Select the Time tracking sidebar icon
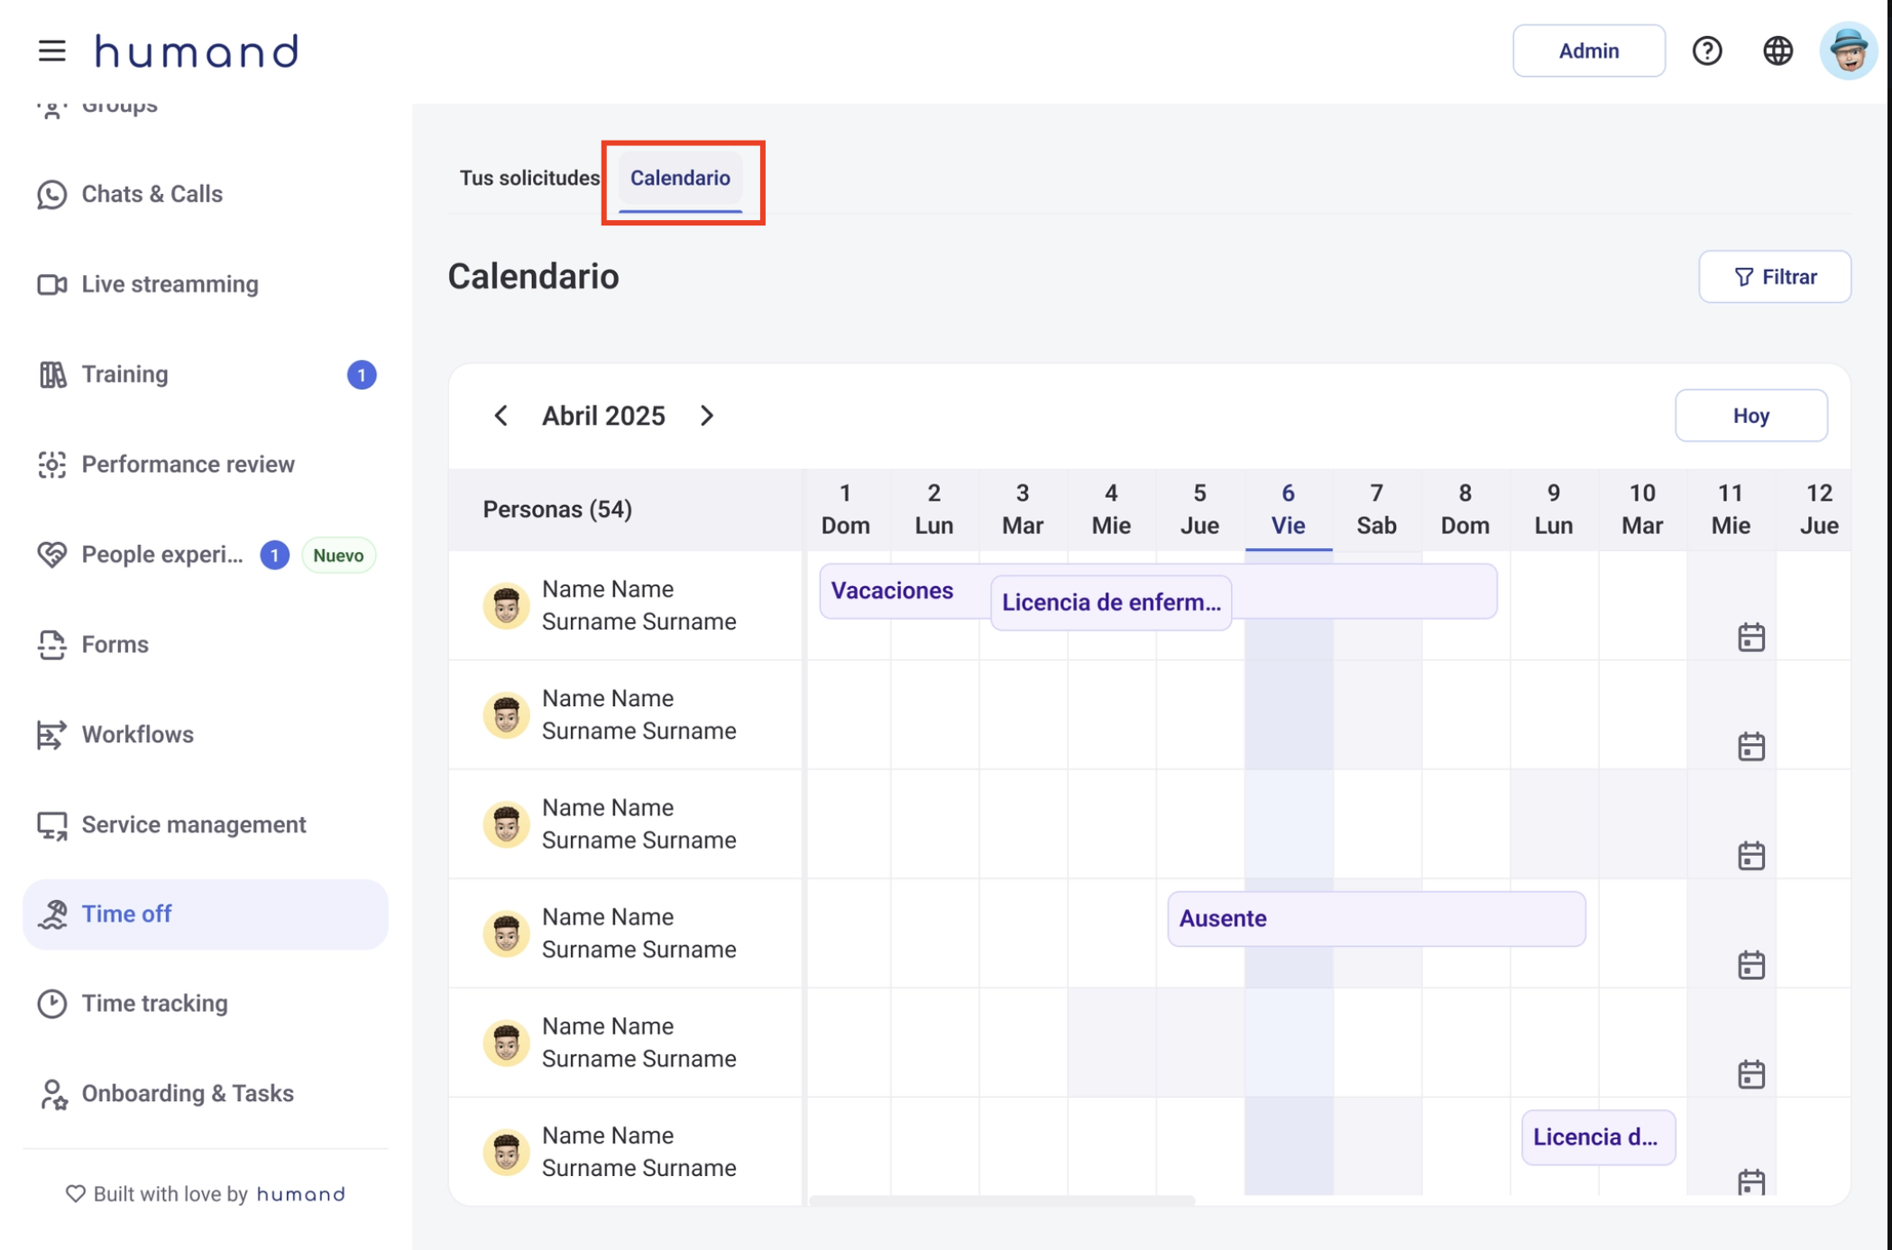Viewport: 1892px width, 1250px height. click(x=53, y=1003)
